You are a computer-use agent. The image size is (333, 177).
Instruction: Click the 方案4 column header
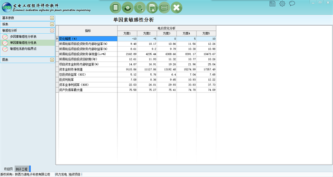tap(186, 33)
